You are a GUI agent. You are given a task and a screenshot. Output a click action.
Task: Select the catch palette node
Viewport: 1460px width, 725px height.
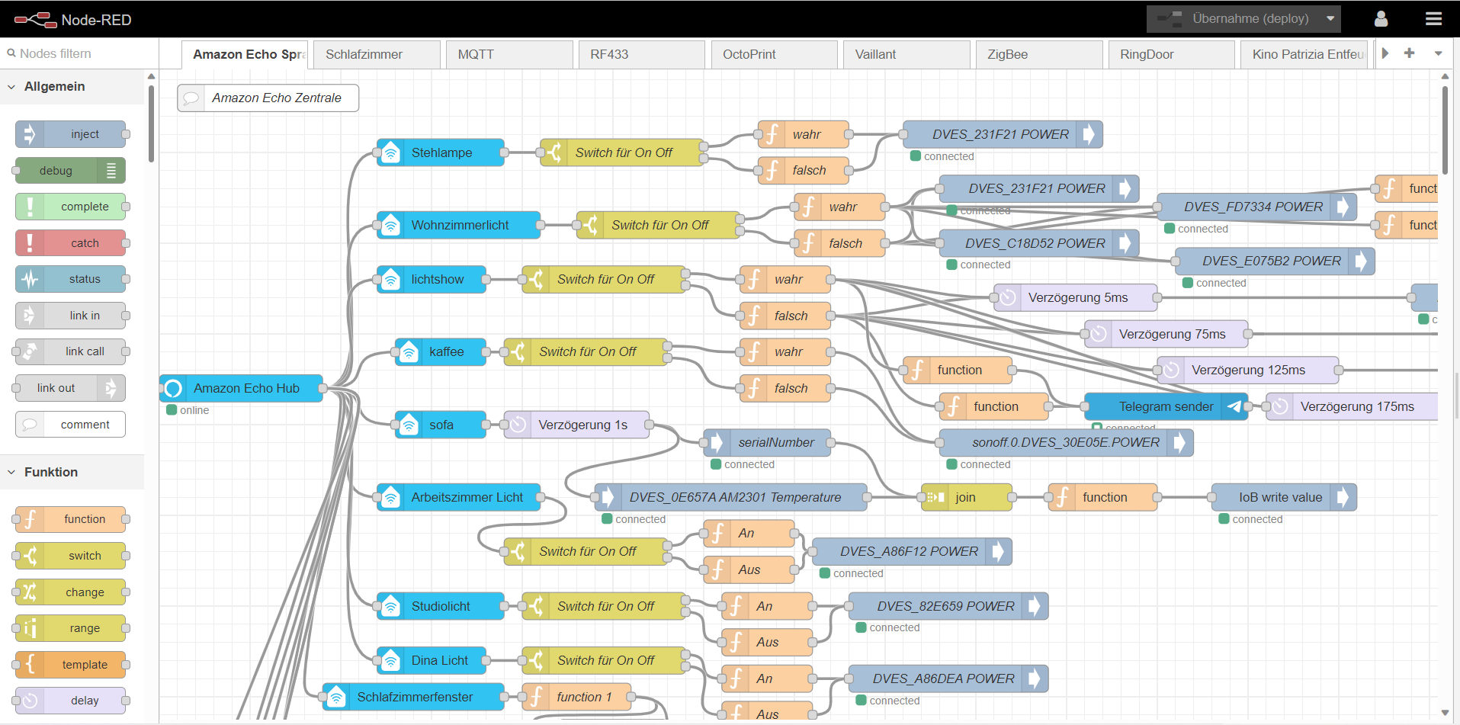(x=70, y=243)
